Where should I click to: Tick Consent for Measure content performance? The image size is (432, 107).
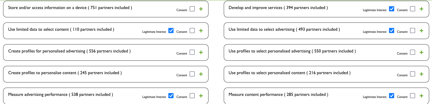(413, 96)
